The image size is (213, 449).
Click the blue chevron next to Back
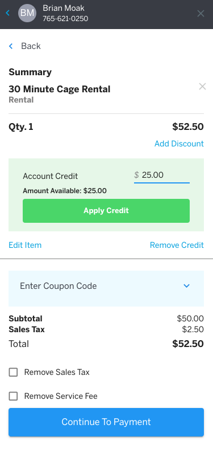(x=11, y=46)
